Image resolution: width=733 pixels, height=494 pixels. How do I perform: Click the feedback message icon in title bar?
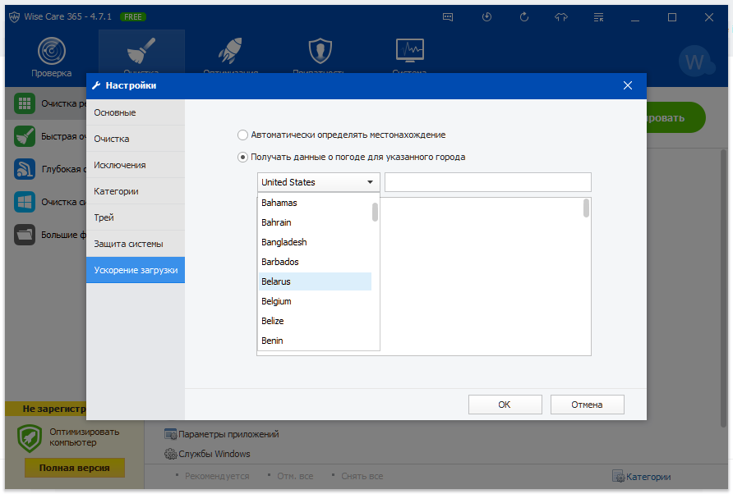[448, 16]
